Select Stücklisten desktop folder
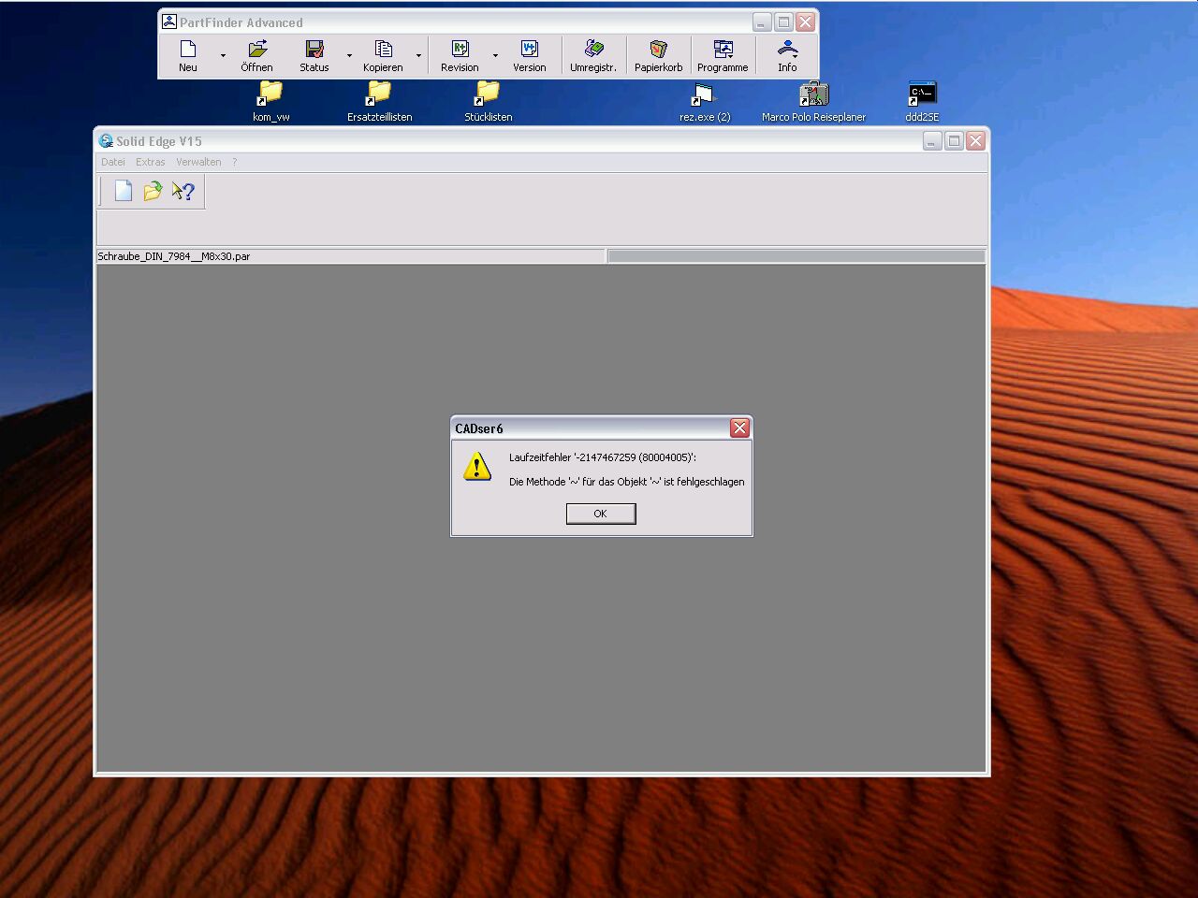This screenshot has height=898, width=1198. click(489, 101)
